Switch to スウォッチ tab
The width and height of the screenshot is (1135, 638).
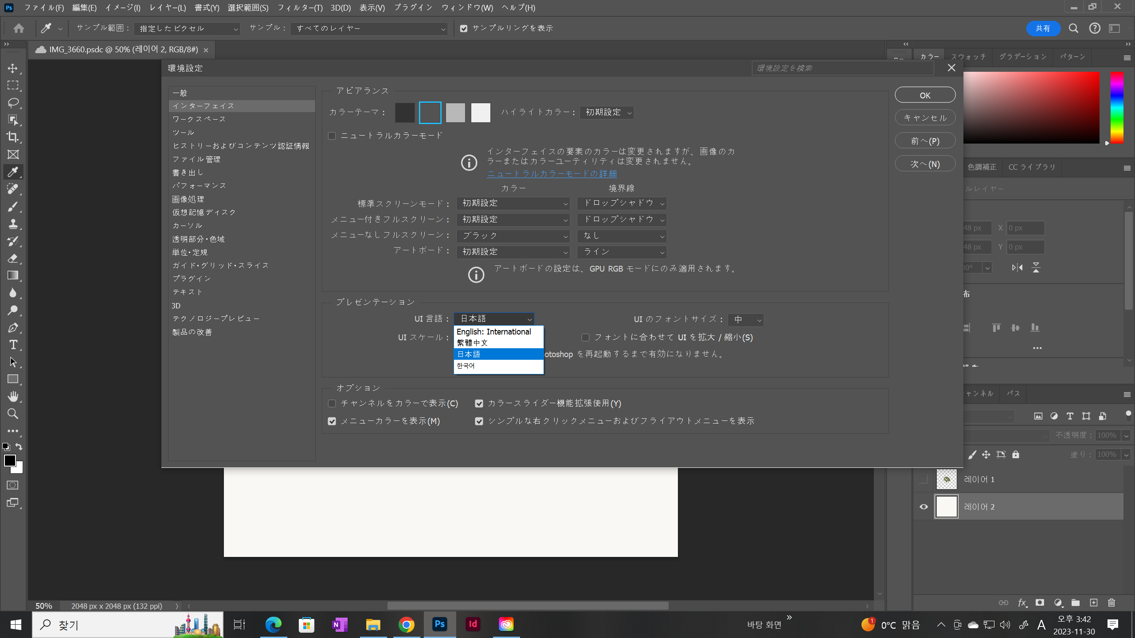(968, 57)
